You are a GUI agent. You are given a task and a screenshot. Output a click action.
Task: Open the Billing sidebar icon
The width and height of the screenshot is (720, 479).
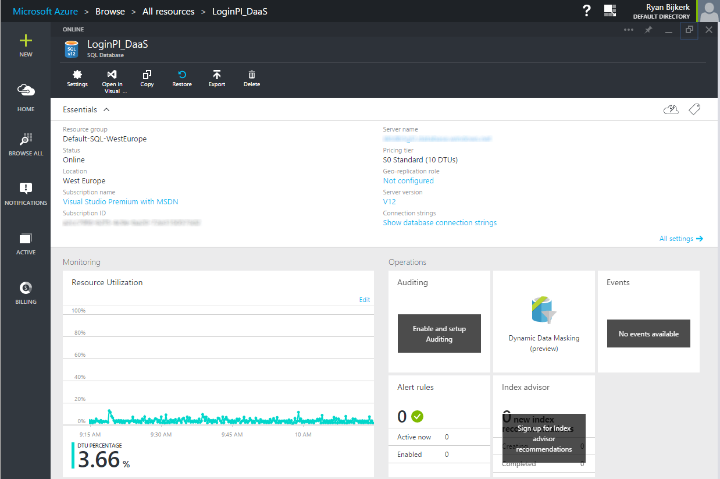(x=26, y=288)
